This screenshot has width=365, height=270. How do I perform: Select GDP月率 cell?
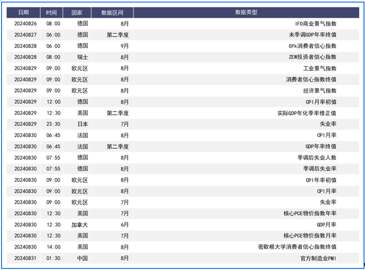[326, 225]
